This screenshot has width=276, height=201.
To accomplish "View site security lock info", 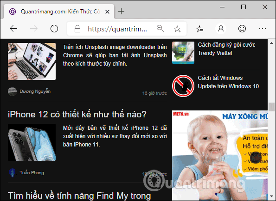I will tap(77, 29).
